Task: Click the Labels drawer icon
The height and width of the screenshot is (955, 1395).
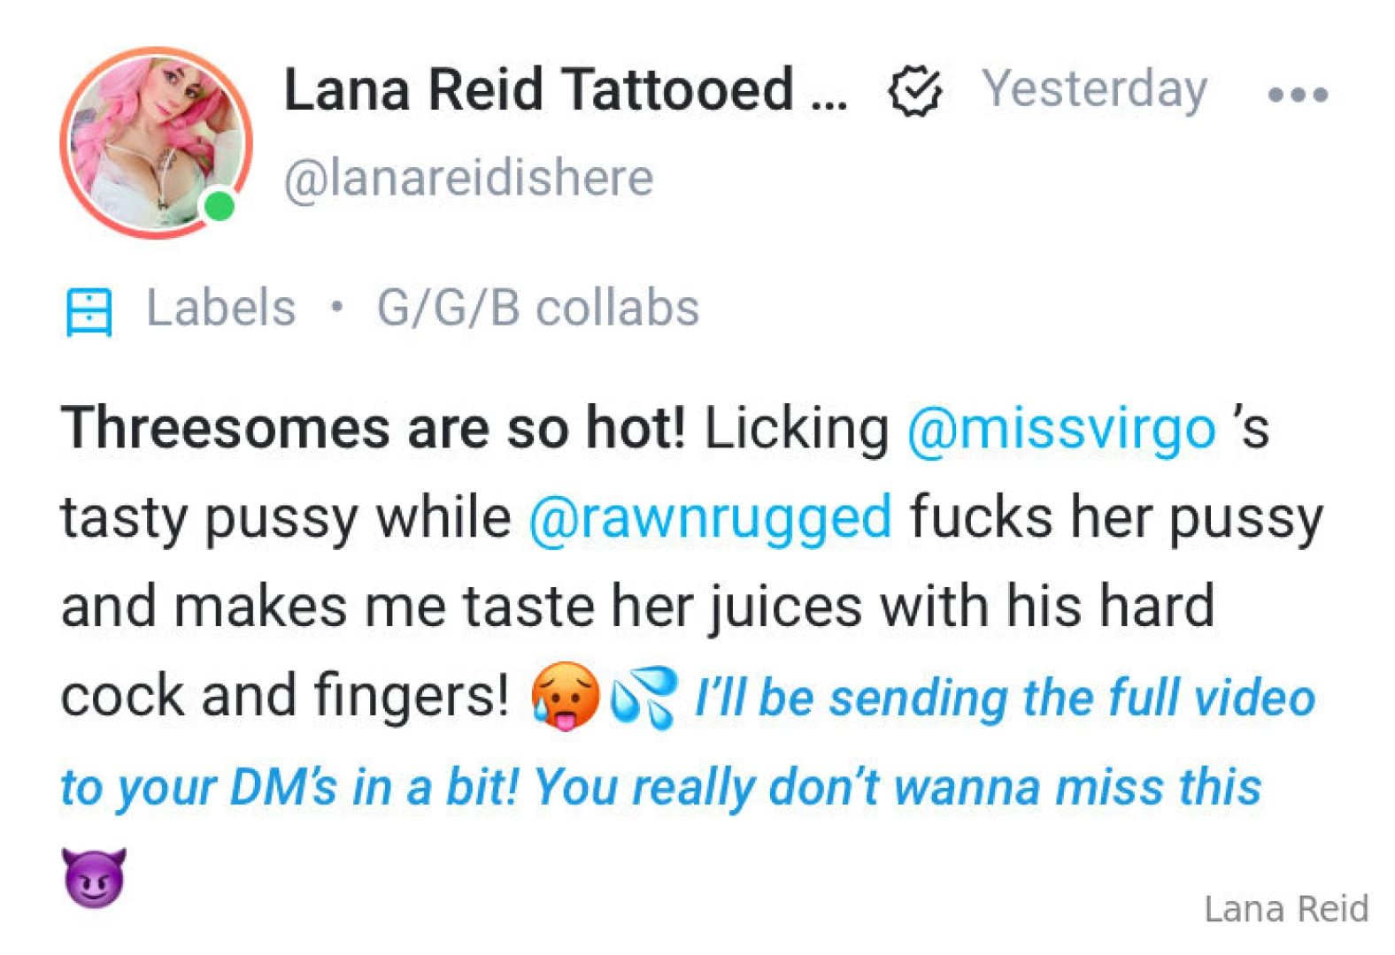Action: 89,311
